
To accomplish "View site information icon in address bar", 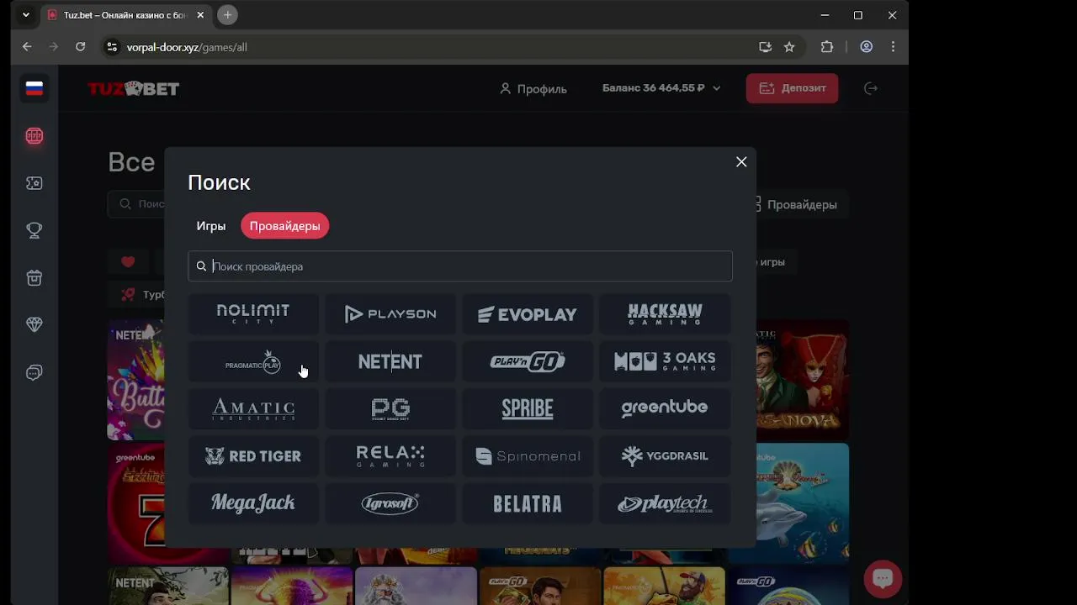I will (111, 47).
